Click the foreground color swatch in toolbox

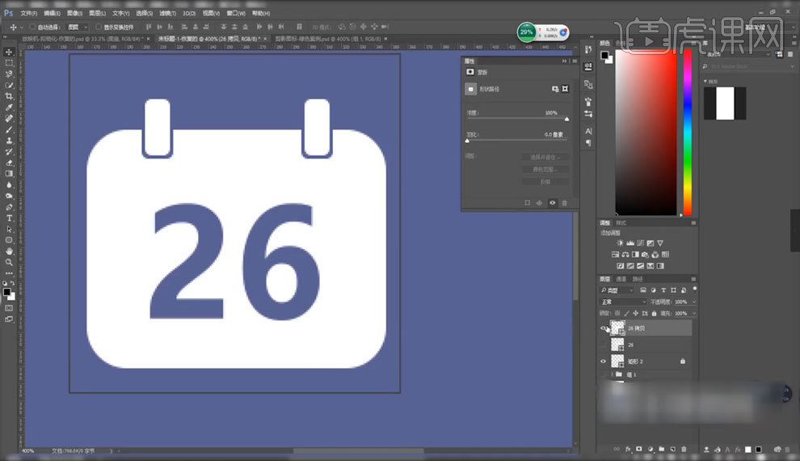(6, 292)
